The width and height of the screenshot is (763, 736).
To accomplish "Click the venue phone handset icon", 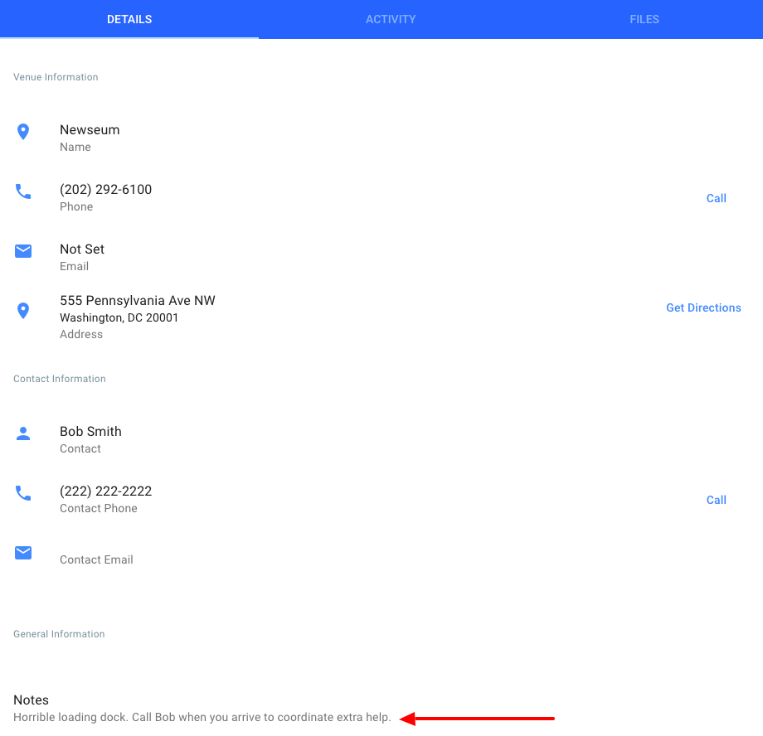I will (23, 191).
